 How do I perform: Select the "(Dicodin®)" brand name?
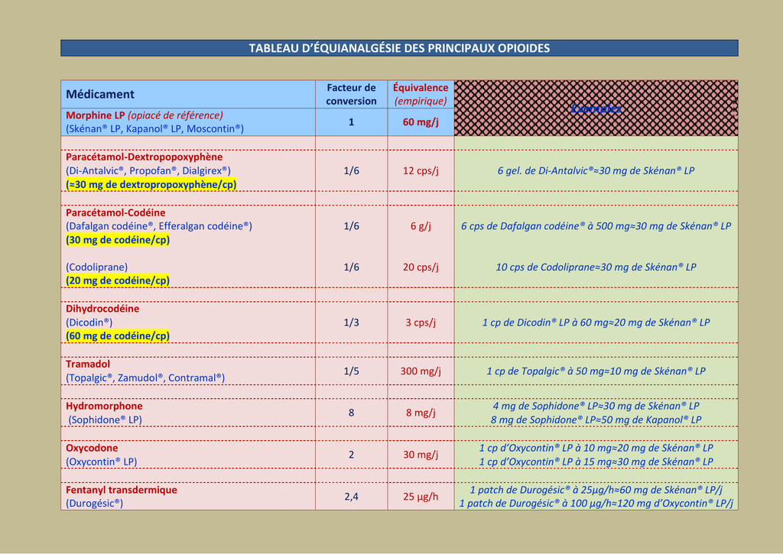pyautogui.click(x=89, y=322)
